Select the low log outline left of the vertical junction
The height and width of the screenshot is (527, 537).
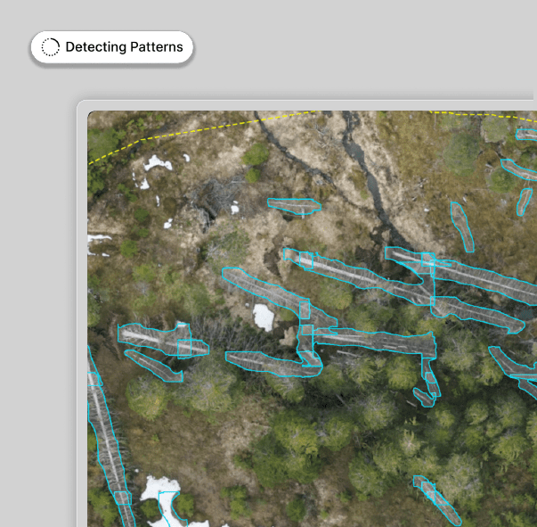coord(267,362)
